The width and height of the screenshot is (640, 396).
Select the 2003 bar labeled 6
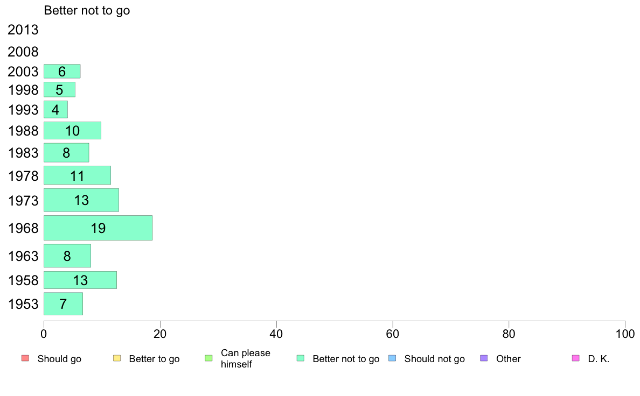62,72
